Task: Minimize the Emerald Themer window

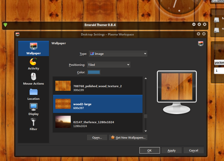Action: coord(194,24)
